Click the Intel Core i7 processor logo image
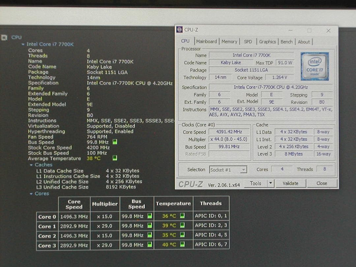 click(x=315, y=66)
